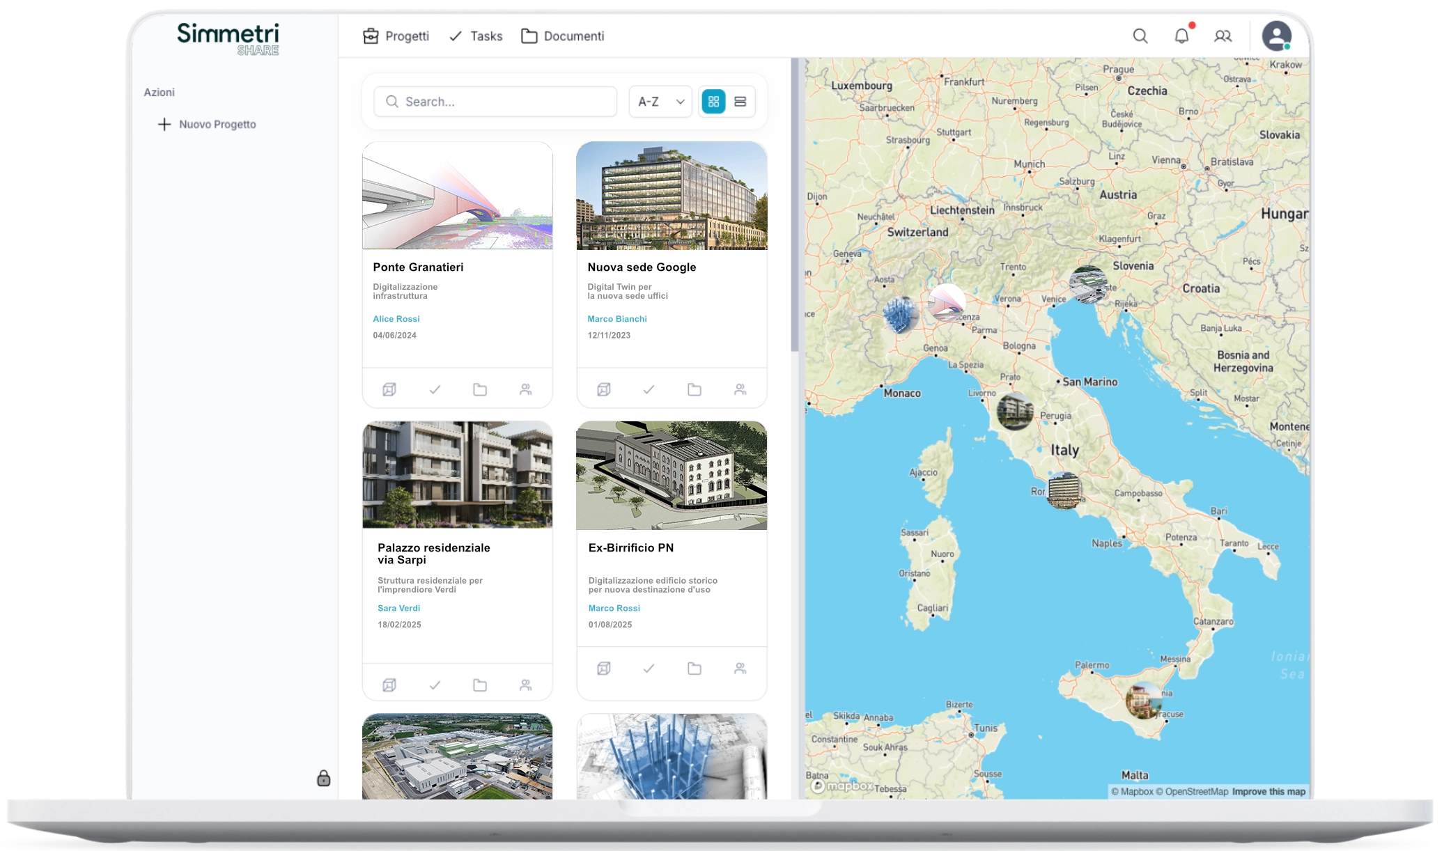
Task: Open the user profile avatar
Action: 1276,36
